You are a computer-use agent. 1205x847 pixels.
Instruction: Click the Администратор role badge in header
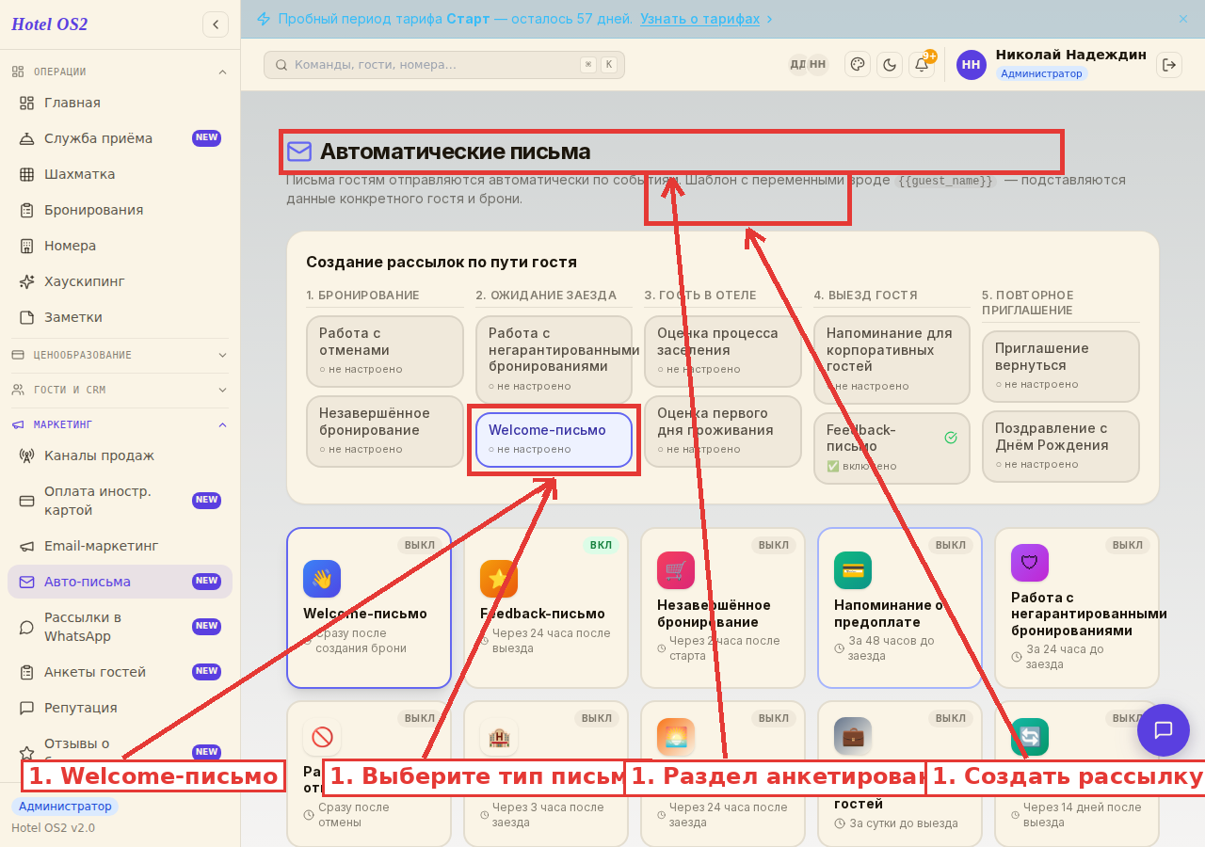pos(1041,73)
